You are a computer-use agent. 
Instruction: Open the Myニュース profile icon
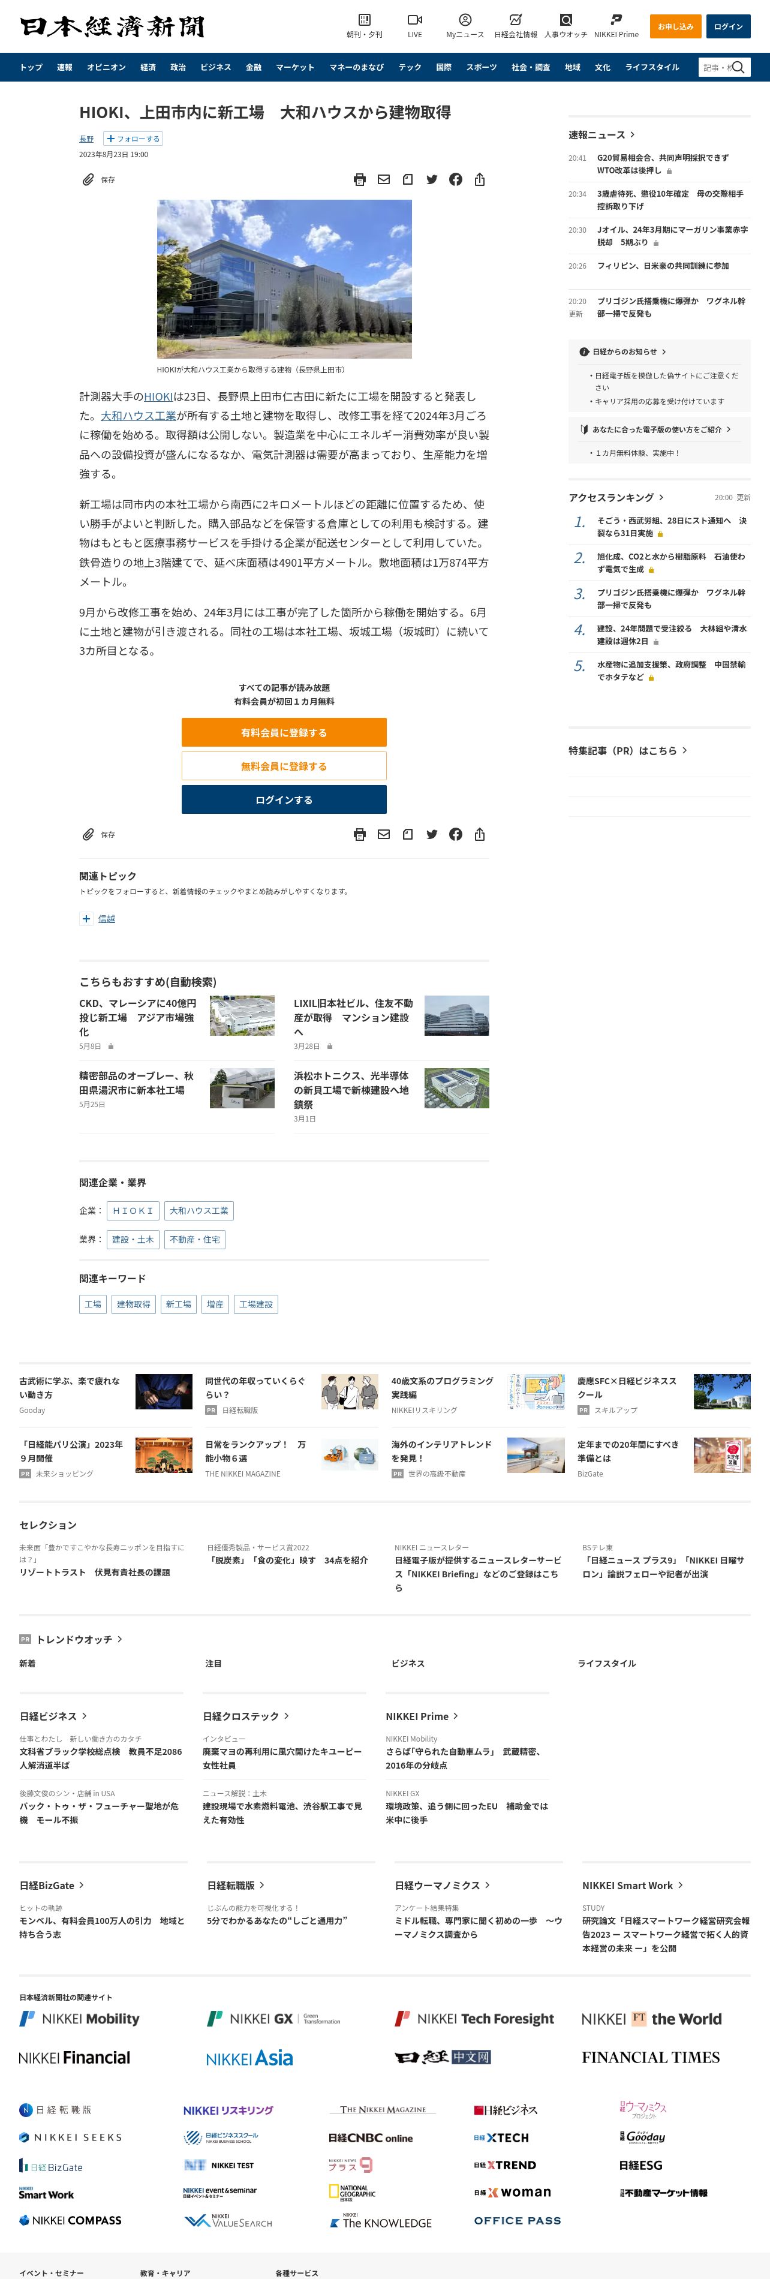[465, 20]
